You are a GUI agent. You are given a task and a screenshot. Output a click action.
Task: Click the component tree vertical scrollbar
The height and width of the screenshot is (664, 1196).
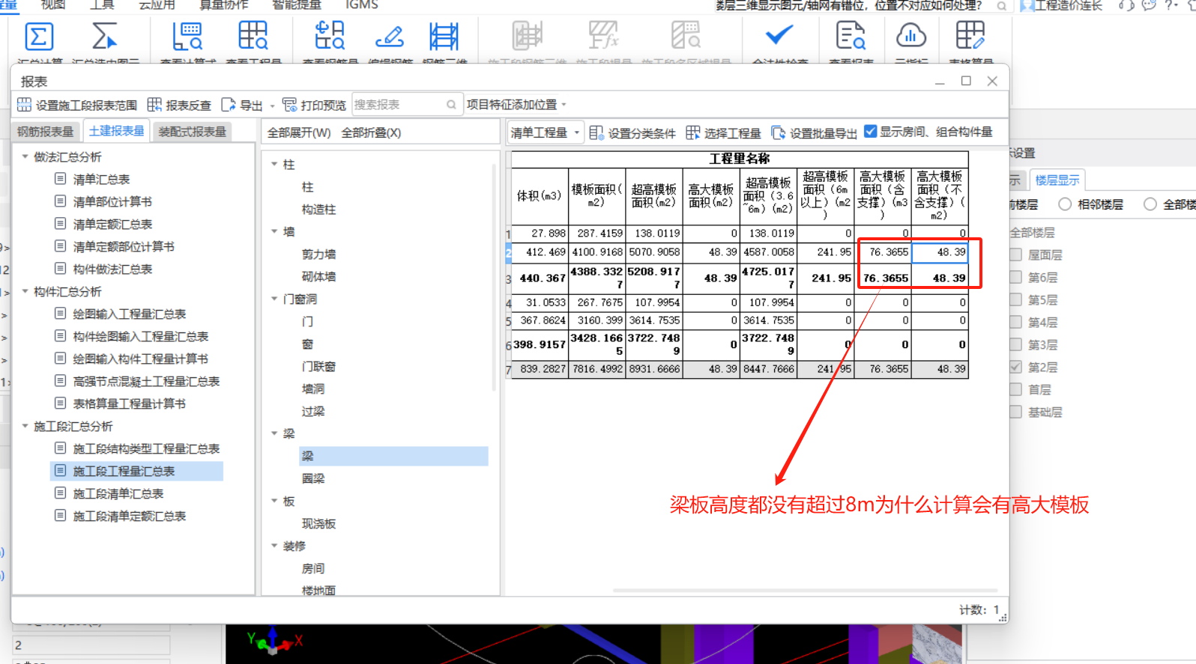(494, 277)
